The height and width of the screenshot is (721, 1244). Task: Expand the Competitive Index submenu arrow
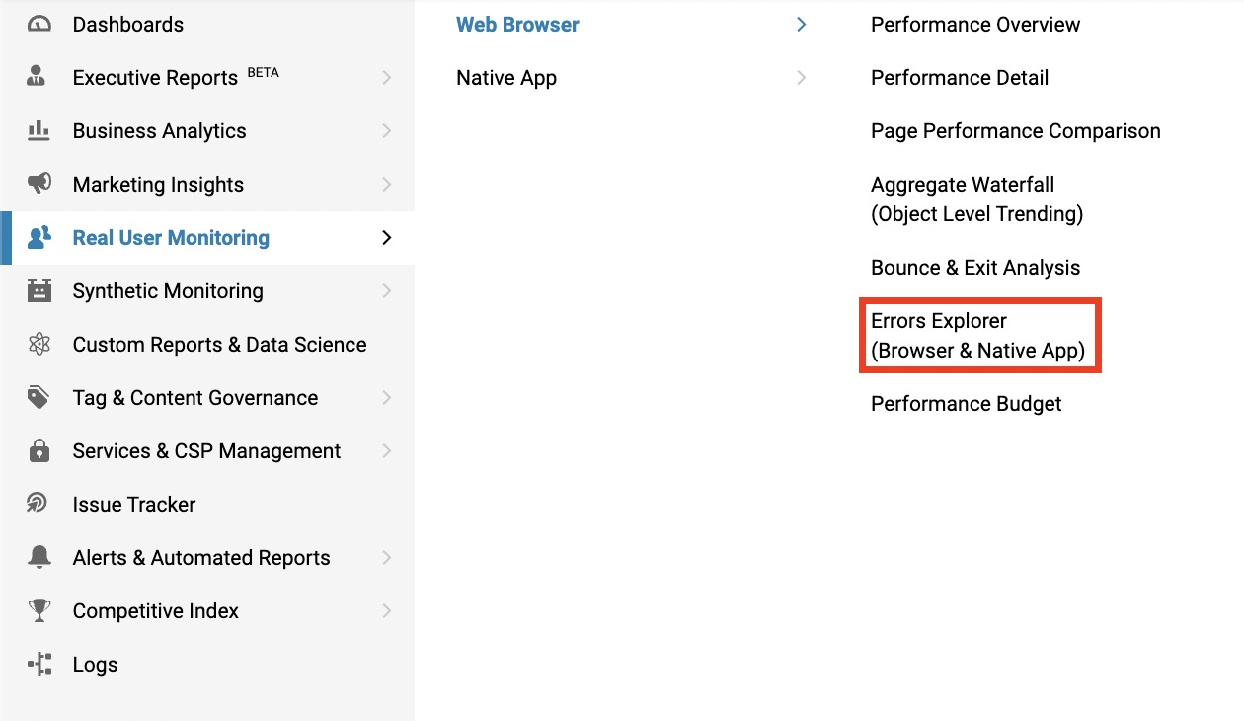tap(387, 611)
